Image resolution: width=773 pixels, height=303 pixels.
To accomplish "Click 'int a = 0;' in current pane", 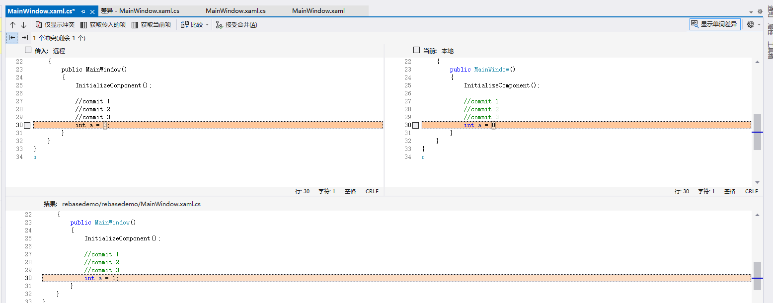I will point(480,125).
